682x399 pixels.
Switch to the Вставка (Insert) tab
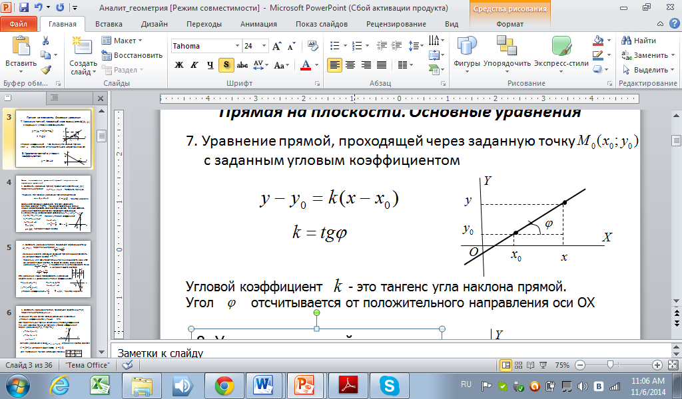(109, 24)
